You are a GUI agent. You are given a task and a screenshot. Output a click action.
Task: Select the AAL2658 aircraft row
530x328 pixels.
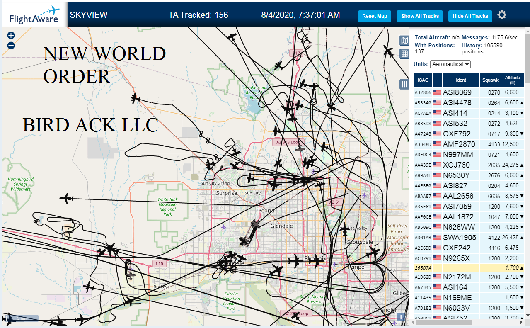(469, 196)
